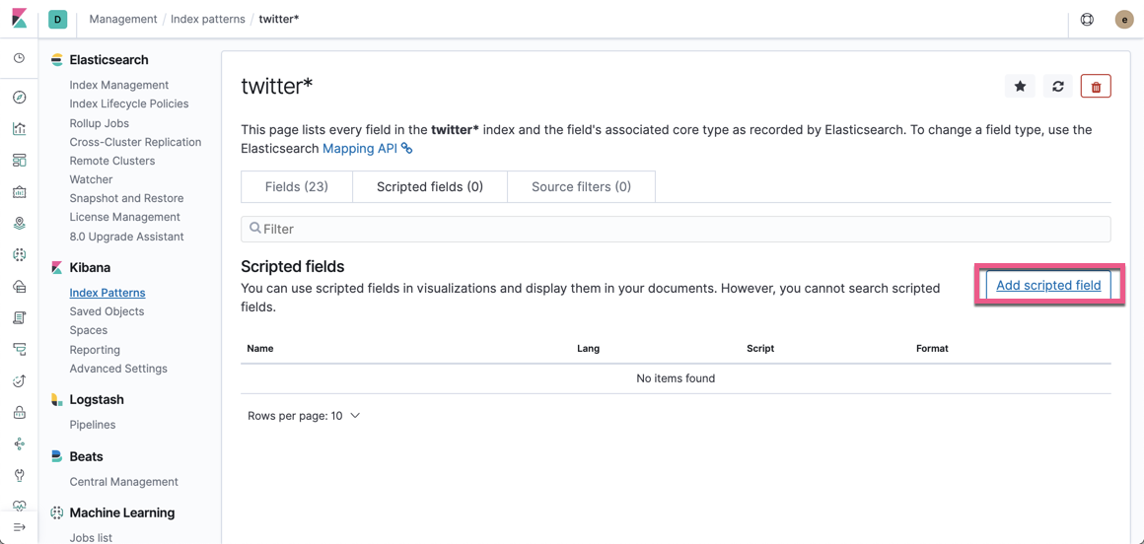The height and width of the screenshot is (544, 1144).
Task: Open Pipelines under Logstash
Action: (x=93, y=425)
